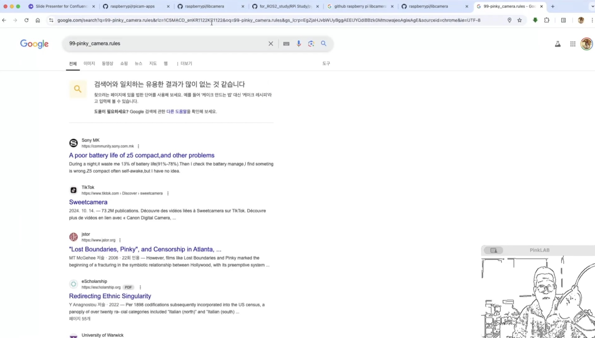Expand the 더보기 more filters menu
The image size is (595, 338).
(x=184, y=63)
